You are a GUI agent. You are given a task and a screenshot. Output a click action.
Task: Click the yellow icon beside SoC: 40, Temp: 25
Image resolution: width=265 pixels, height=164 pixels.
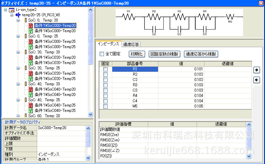[26, 100]
